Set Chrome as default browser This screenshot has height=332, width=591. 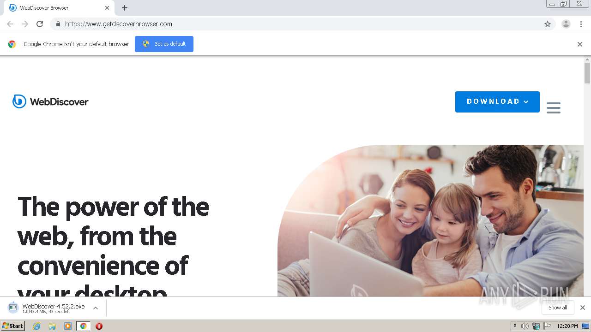164,44
